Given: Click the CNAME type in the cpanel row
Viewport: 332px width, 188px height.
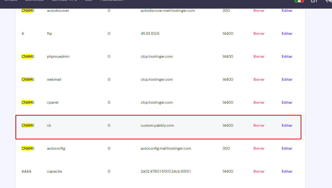Looking at the screenshot, I should (28, 103).
